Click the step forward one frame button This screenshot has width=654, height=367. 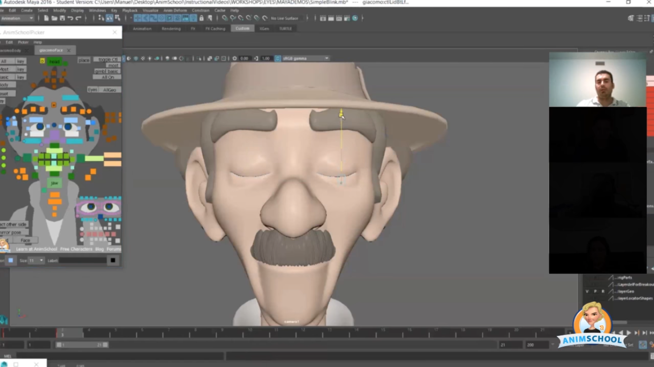click(636, 333)
